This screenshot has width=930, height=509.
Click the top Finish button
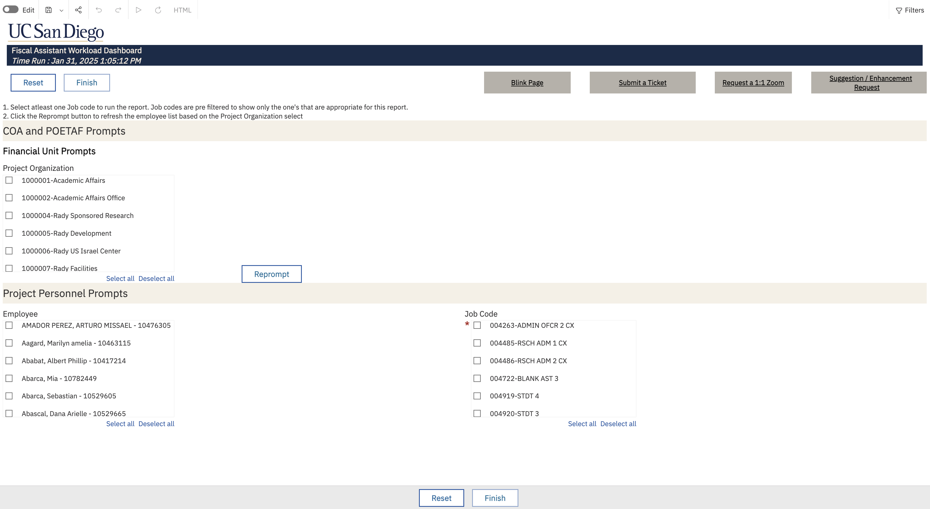87,83
